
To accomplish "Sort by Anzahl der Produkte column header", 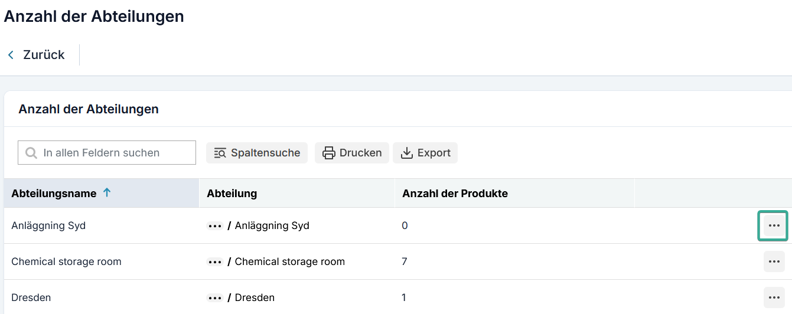I will [455, 194].
